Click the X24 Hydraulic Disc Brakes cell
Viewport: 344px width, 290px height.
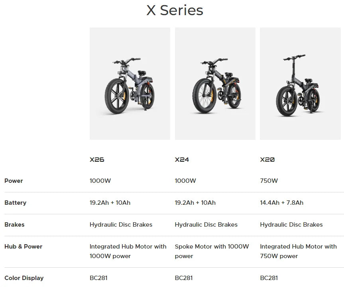[206, 225]
